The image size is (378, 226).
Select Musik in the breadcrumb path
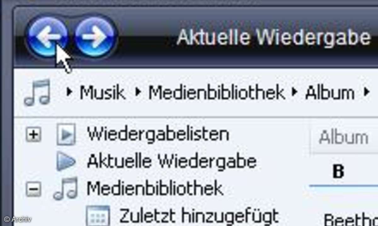click(x=102, y=93)
